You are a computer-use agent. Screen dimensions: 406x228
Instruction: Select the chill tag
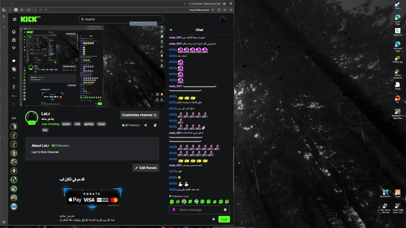coord(77,124)
